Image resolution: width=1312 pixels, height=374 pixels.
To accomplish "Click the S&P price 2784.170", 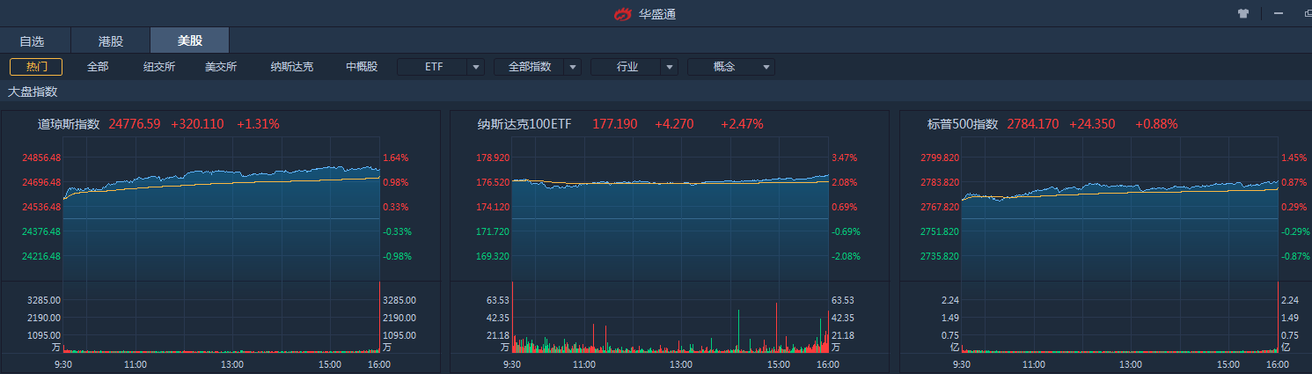I will [1033, 124].
